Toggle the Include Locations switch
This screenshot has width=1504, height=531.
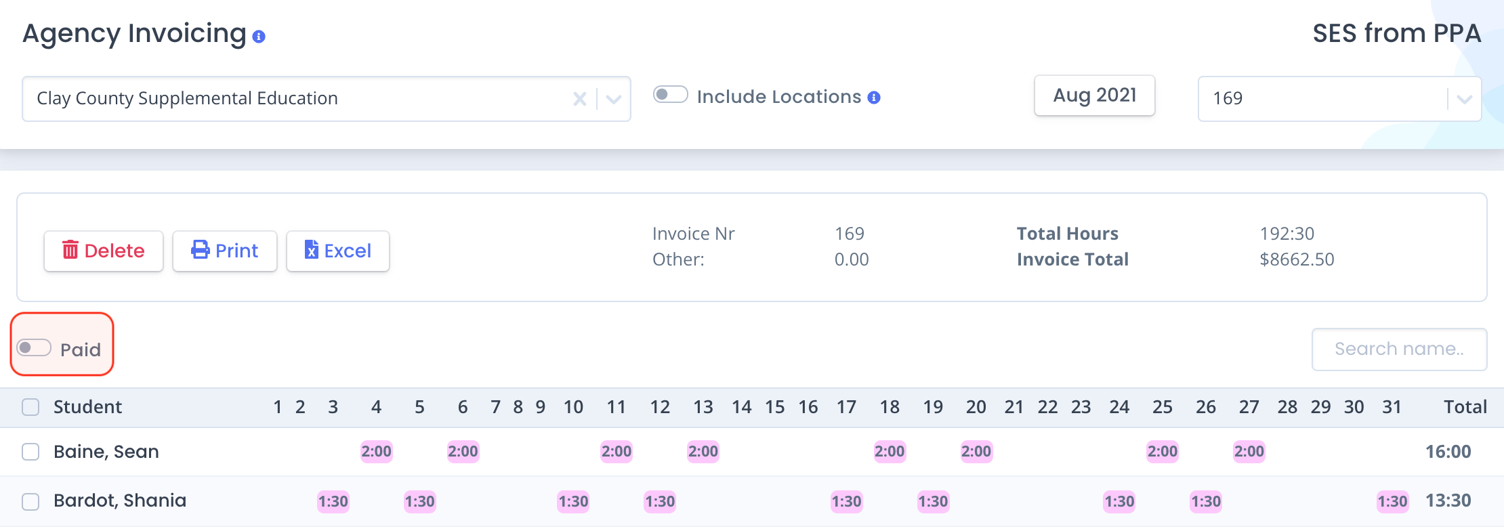click(670, 95)
